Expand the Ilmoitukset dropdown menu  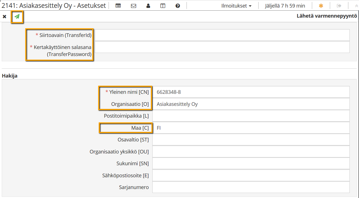236,6
